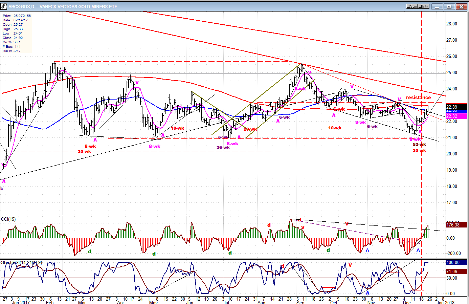
Task: Select the red 'resistance' text annotation
Action: pos(418,97)
